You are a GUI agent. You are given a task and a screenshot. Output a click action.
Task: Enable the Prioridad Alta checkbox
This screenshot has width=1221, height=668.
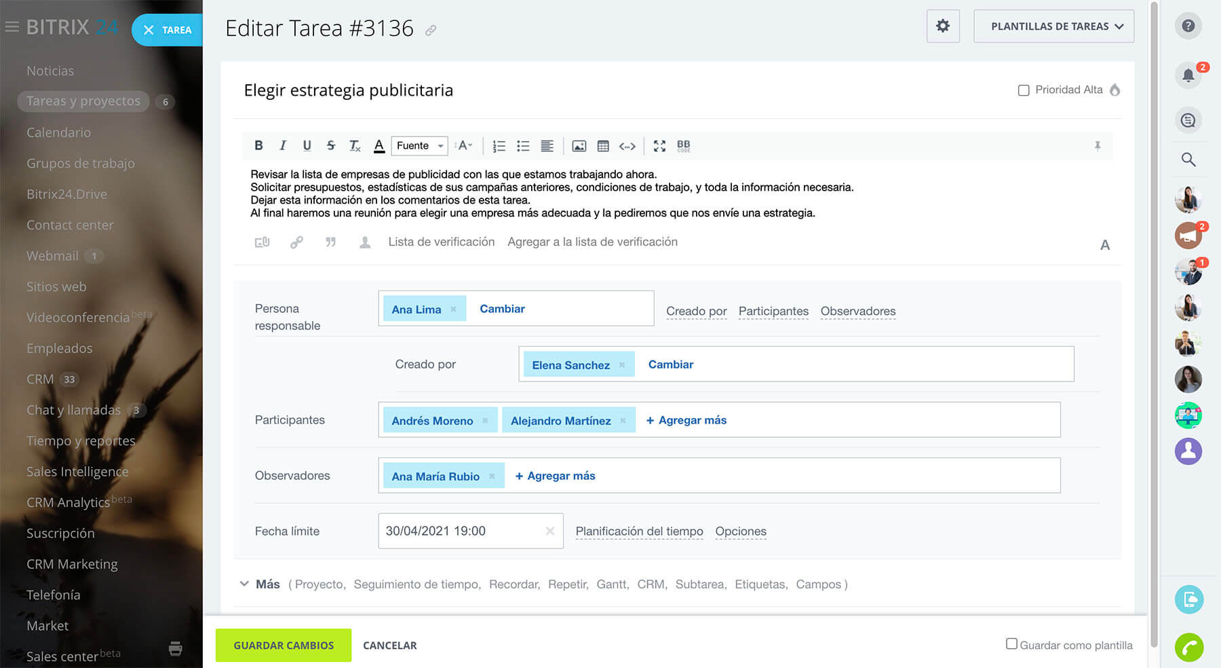[1024, 90]
